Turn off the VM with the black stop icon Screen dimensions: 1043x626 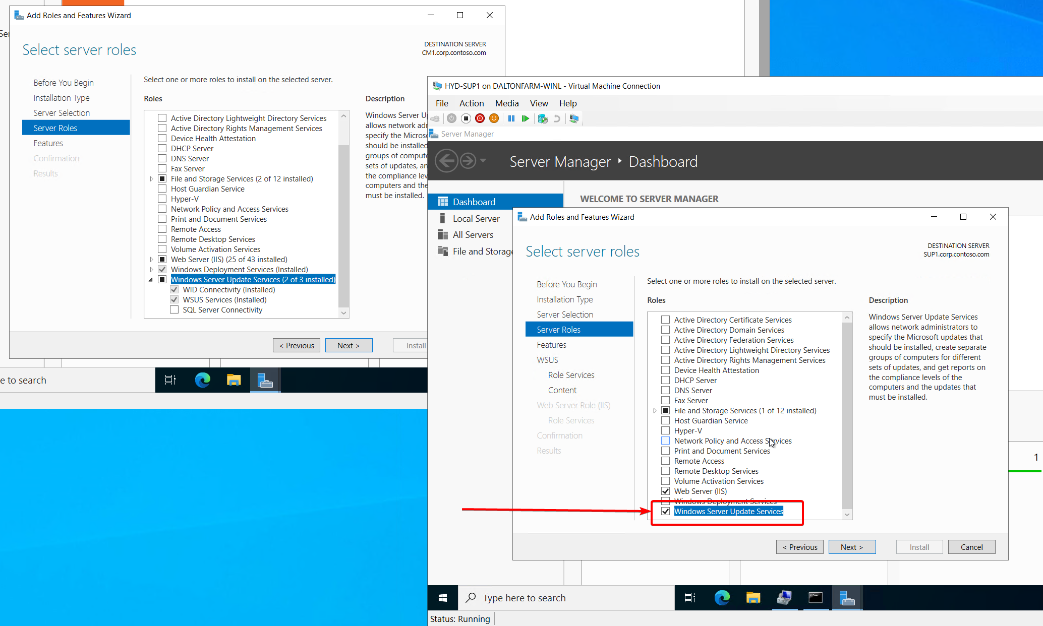pyautogui.click(x=466, y=118)
